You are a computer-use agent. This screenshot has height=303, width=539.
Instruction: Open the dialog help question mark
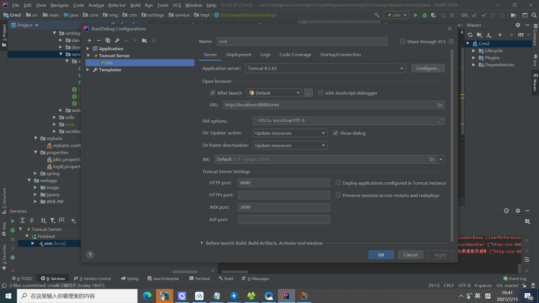[90, 255]
